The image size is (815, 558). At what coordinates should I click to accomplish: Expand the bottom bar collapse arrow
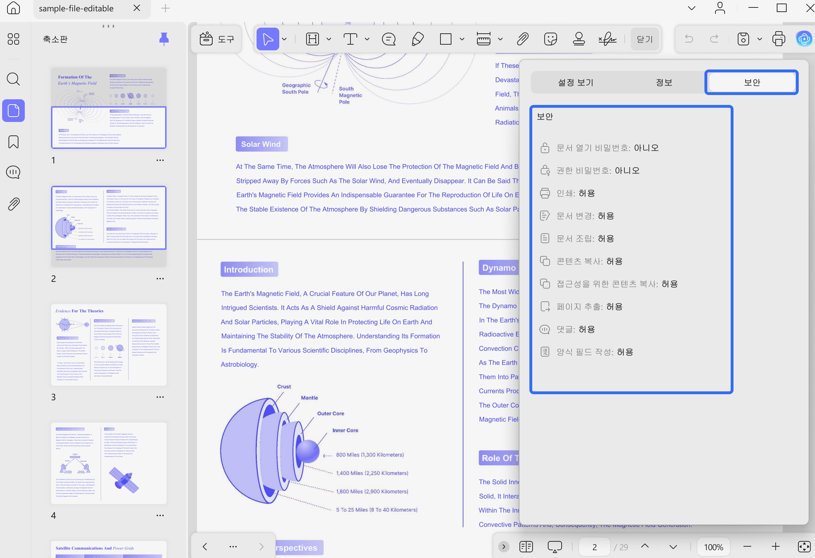(504, 547)
